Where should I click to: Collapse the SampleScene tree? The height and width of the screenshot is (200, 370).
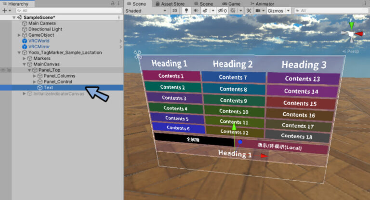point(14,17)
